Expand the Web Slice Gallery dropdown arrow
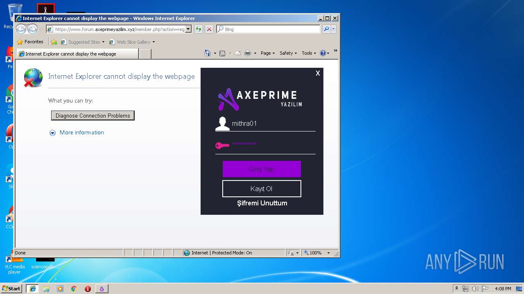Image resolution: width=524 pixels, height=294 pixels. [x=154, y=42]
